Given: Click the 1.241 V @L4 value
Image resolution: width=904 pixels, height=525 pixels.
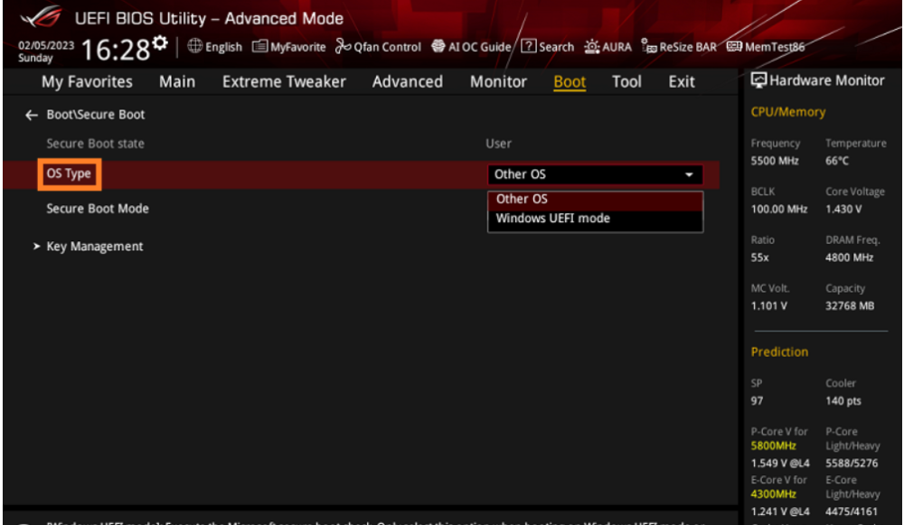Looking at the screenshot, I should pos(780,511).
